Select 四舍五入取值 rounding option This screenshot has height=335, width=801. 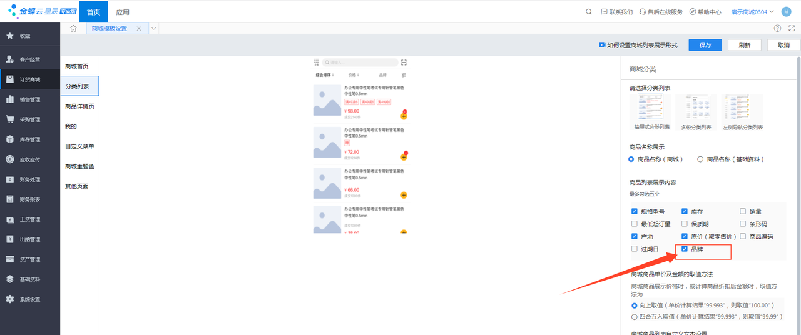pos(635,317)
